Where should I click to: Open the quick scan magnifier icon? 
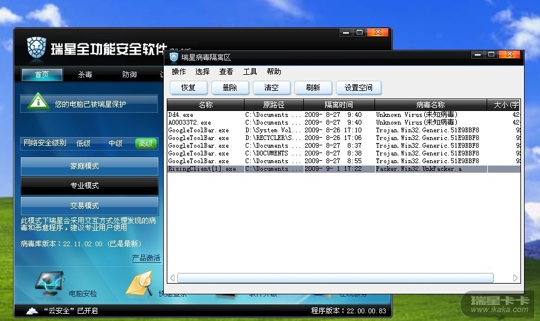click(141, 284)
